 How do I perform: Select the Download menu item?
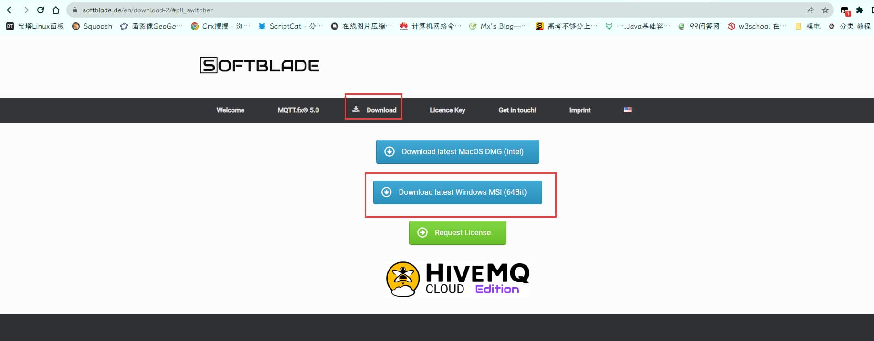(x=374, y=110)
